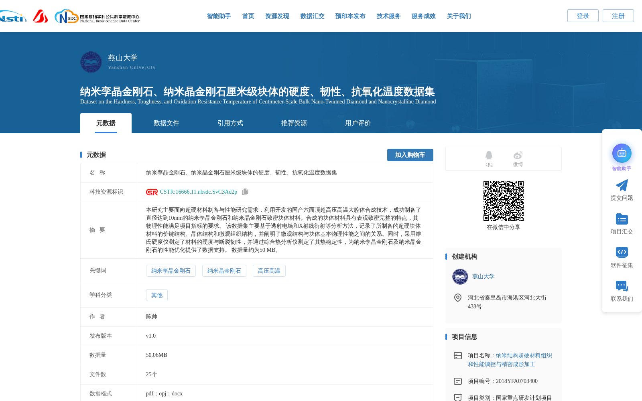Open 数据汇交 menu item
The image size is (642, 401).
tap(313, 16)
